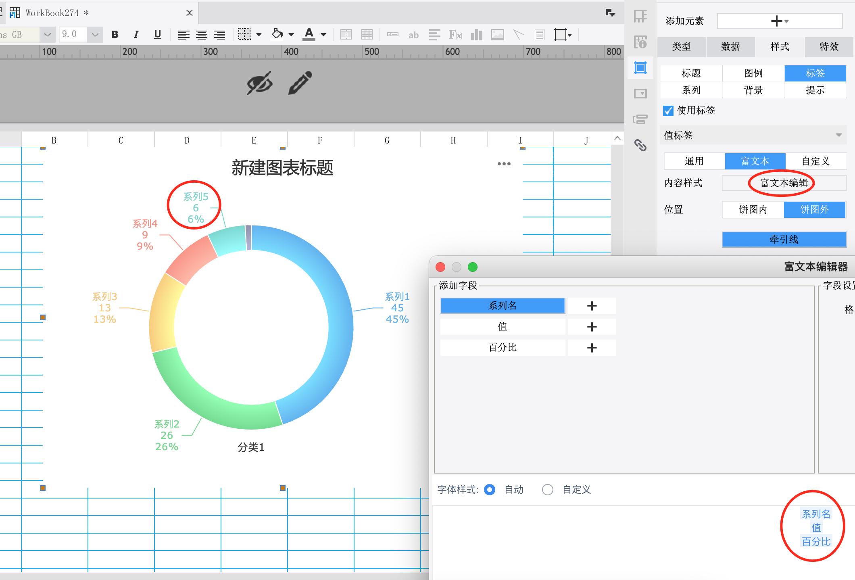Click the 富文本编辑 button
Screen dimensions: 855x580
tap(784, 183)
